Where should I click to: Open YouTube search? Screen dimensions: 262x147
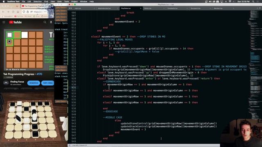[45, 22]
